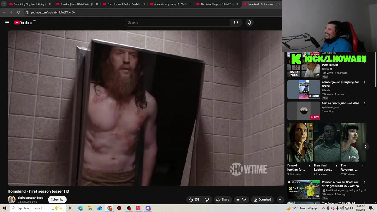Open The Furious (2026) Official video title
This screenshot has width=377, height=212.
click(x=338, y=203)
